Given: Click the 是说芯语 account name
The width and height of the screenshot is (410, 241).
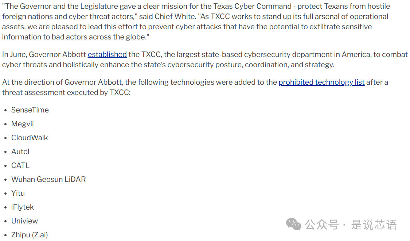Looking at the screenshot, I should [x=374, y=224].
